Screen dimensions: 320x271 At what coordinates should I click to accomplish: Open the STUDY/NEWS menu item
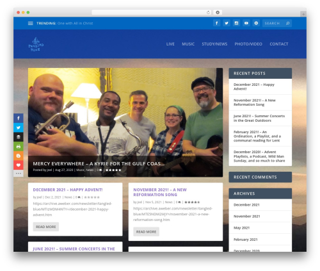click(x=214, y=44)
